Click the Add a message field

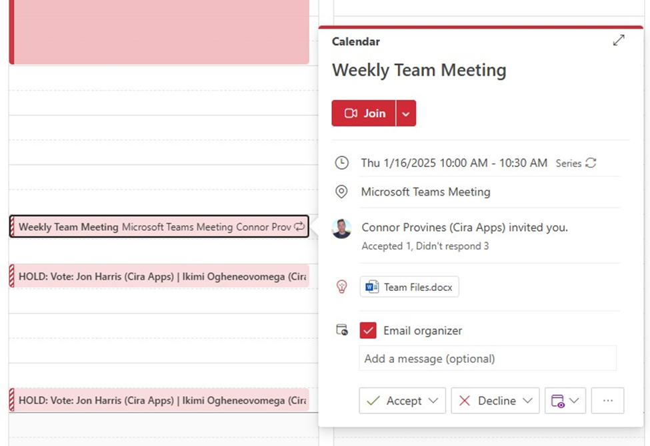point(487,358)
